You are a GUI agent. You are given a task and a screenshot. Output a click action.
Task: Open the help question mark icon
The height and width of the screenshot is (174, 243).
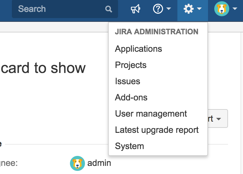click(x=158, y=9)
